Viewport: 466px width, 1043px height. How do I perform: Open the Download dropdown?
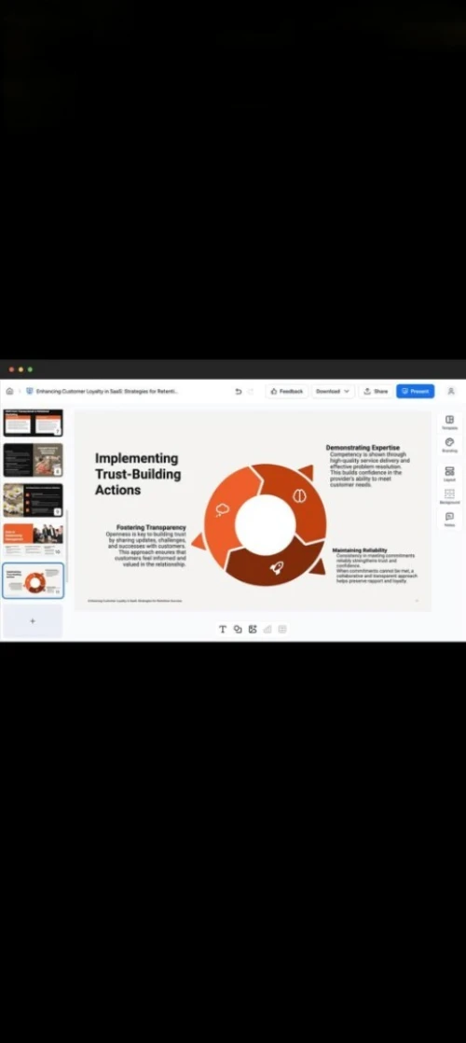tap(333, 391)
